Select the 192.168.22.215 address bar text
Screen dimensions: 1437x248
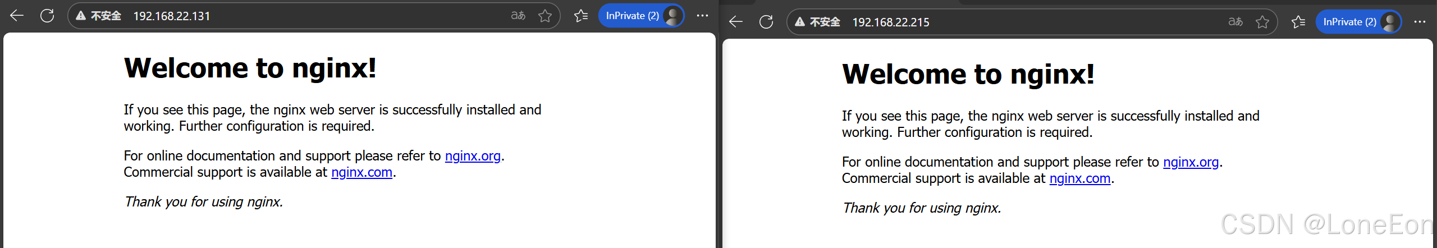coord(891,22)
